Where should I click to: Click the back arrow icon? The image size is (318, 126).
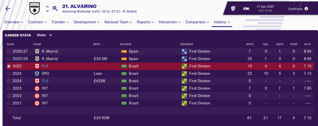[8, 9]
